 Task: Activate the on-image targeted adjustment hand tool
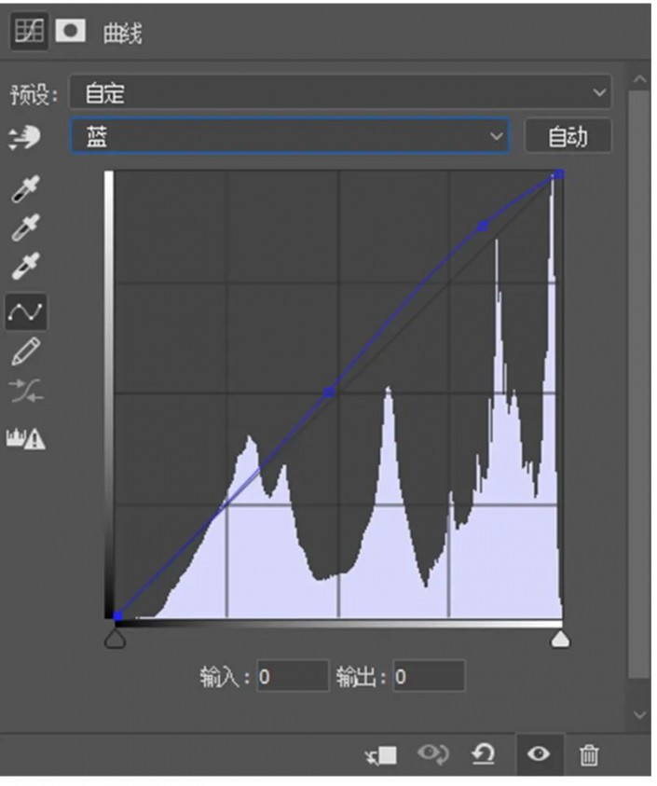pyautogui.click(x=24, y=137)
